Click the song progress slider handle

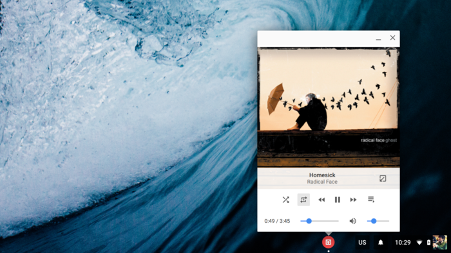pyautogui.click(x=309, y=221)
